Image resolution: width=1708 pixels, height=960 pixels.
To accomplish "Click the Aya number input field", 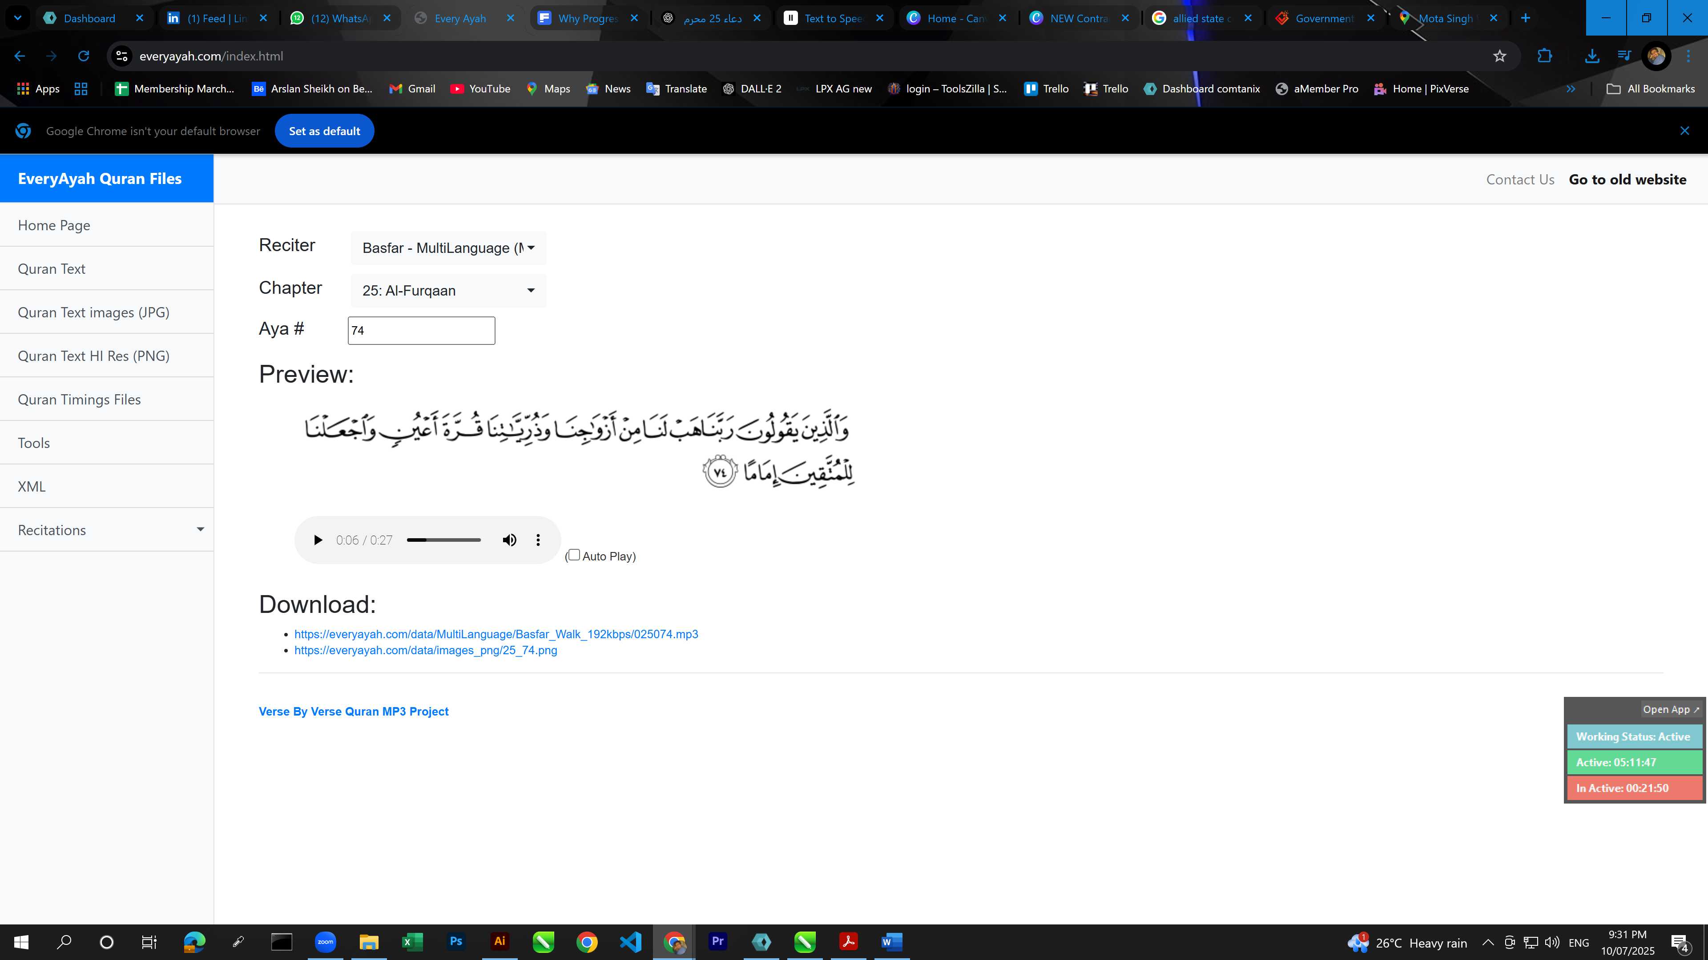I will coord(421,330).
